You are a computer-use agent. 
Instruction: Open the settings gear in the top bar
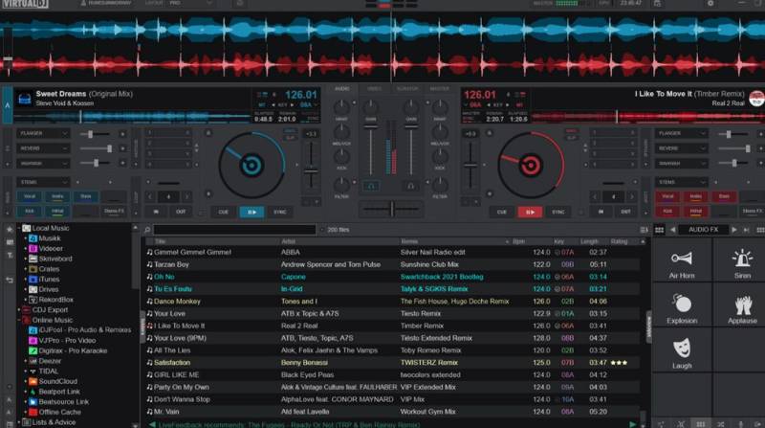tap(710, 4)
